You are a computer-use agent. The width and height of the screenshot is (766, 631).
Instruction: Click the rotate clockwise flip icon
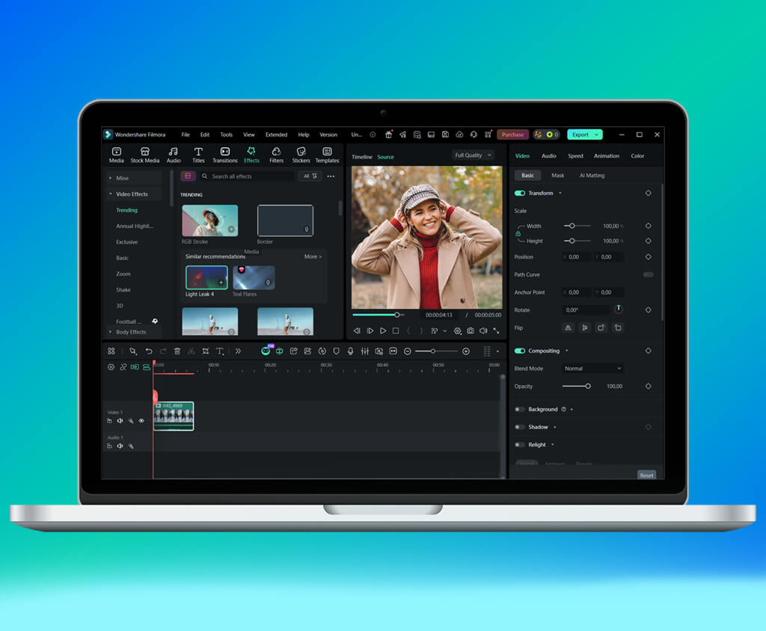601,327
